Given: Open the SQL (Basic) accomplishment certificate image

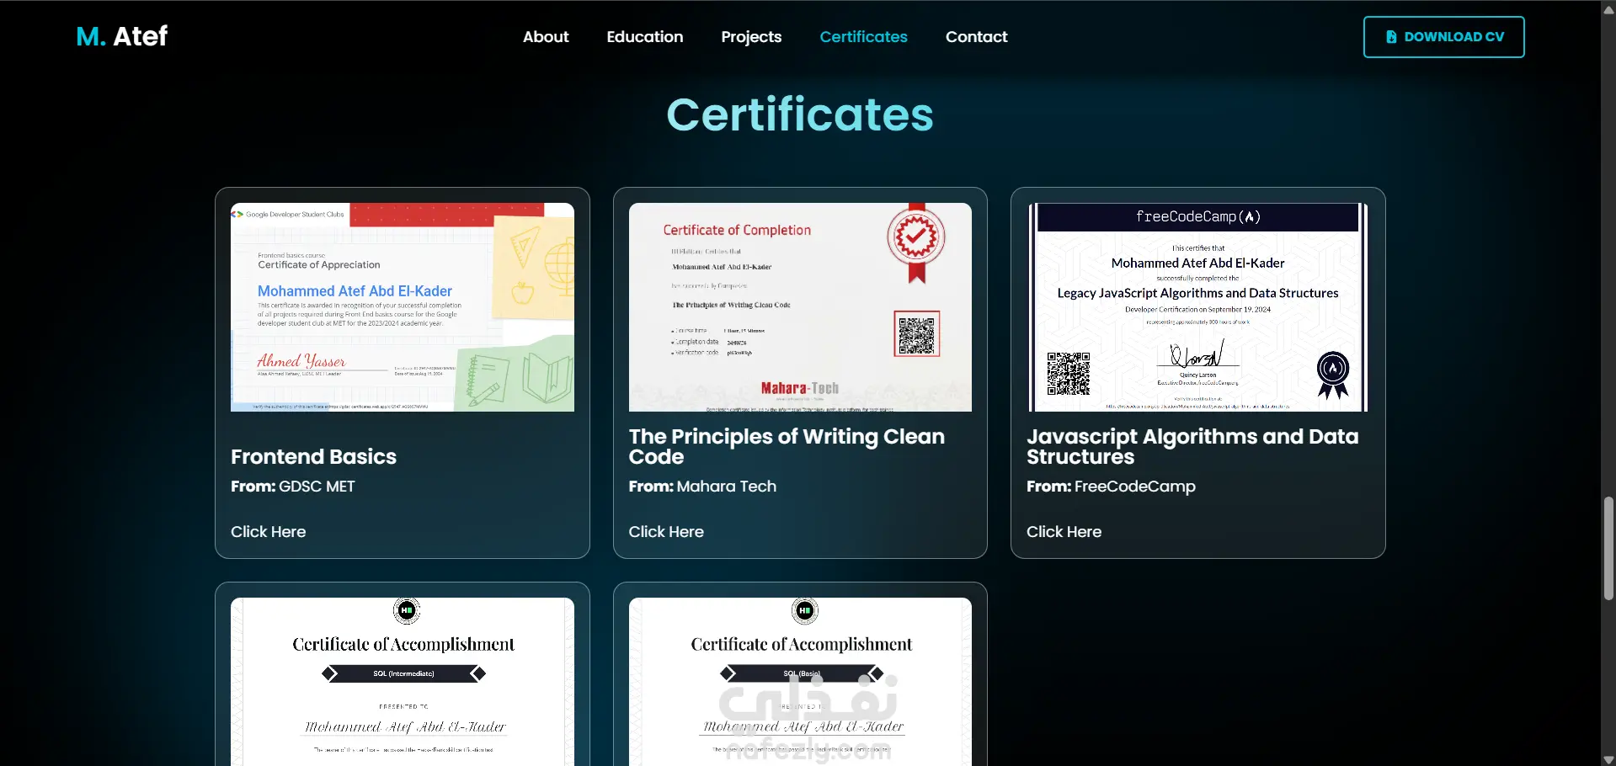Looking at the screenshot, I should click(800, 682).
